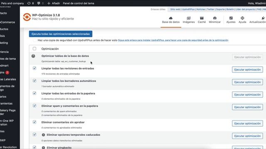
Task: Click the database cloud icon above Base de datos
Action: 171,18
